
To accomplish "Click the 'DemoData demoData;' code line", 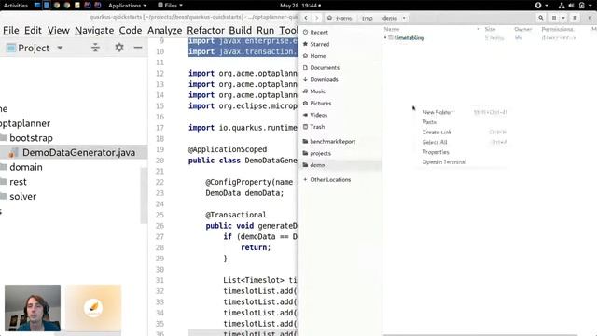I will pos(244,193).
